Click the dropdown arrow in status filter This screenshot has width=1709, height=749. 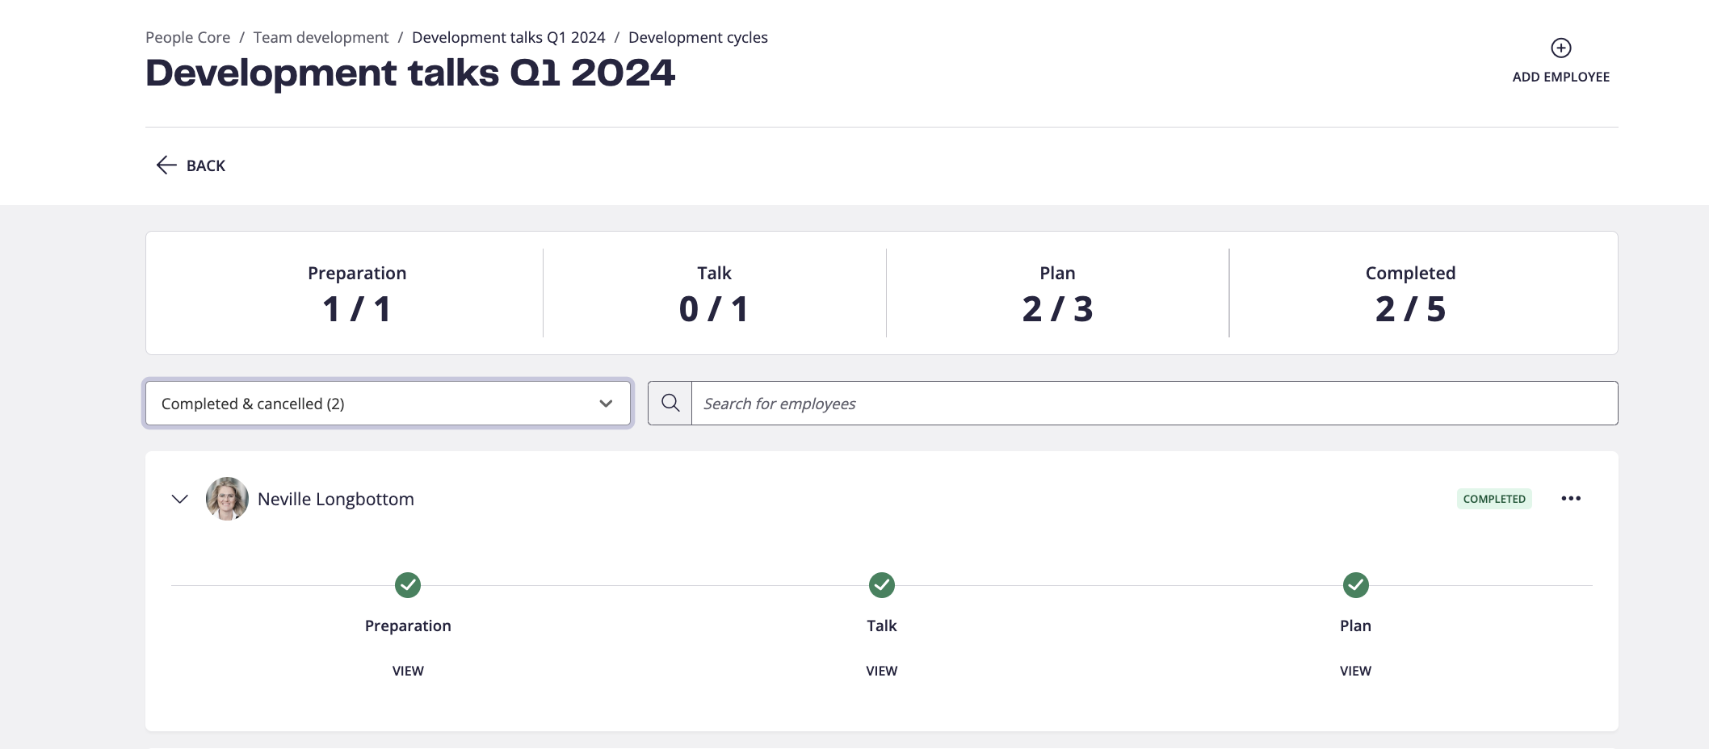pos(606,404)
